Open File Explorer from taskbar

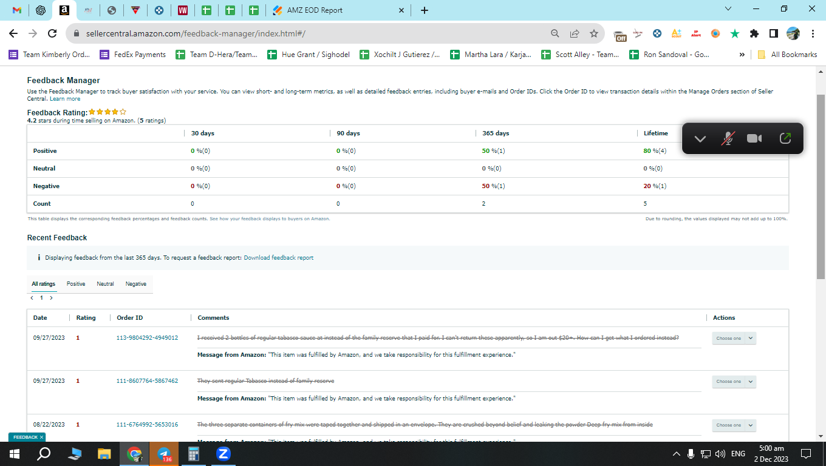point(104,454)
